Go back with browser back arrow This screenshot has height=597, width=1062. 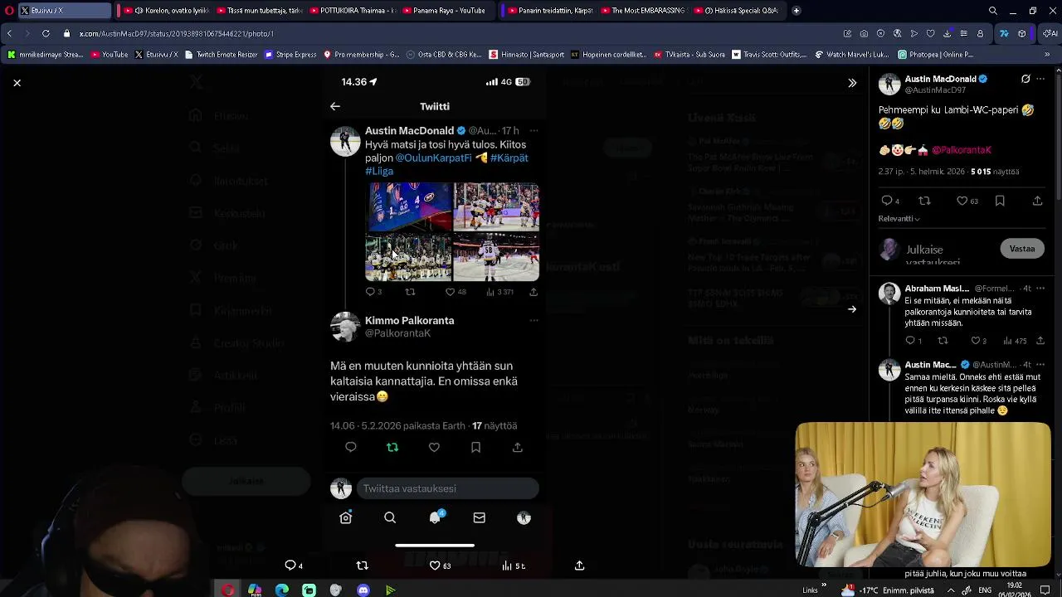9,33
